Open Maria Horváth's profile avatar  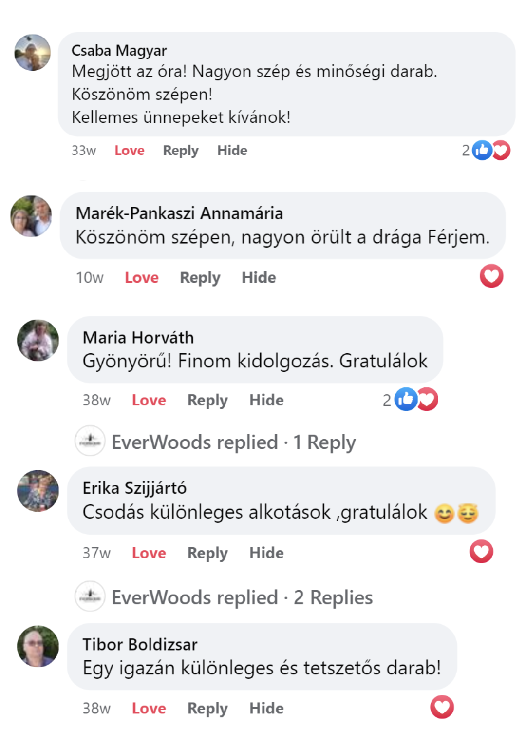(x=38, y=340)
